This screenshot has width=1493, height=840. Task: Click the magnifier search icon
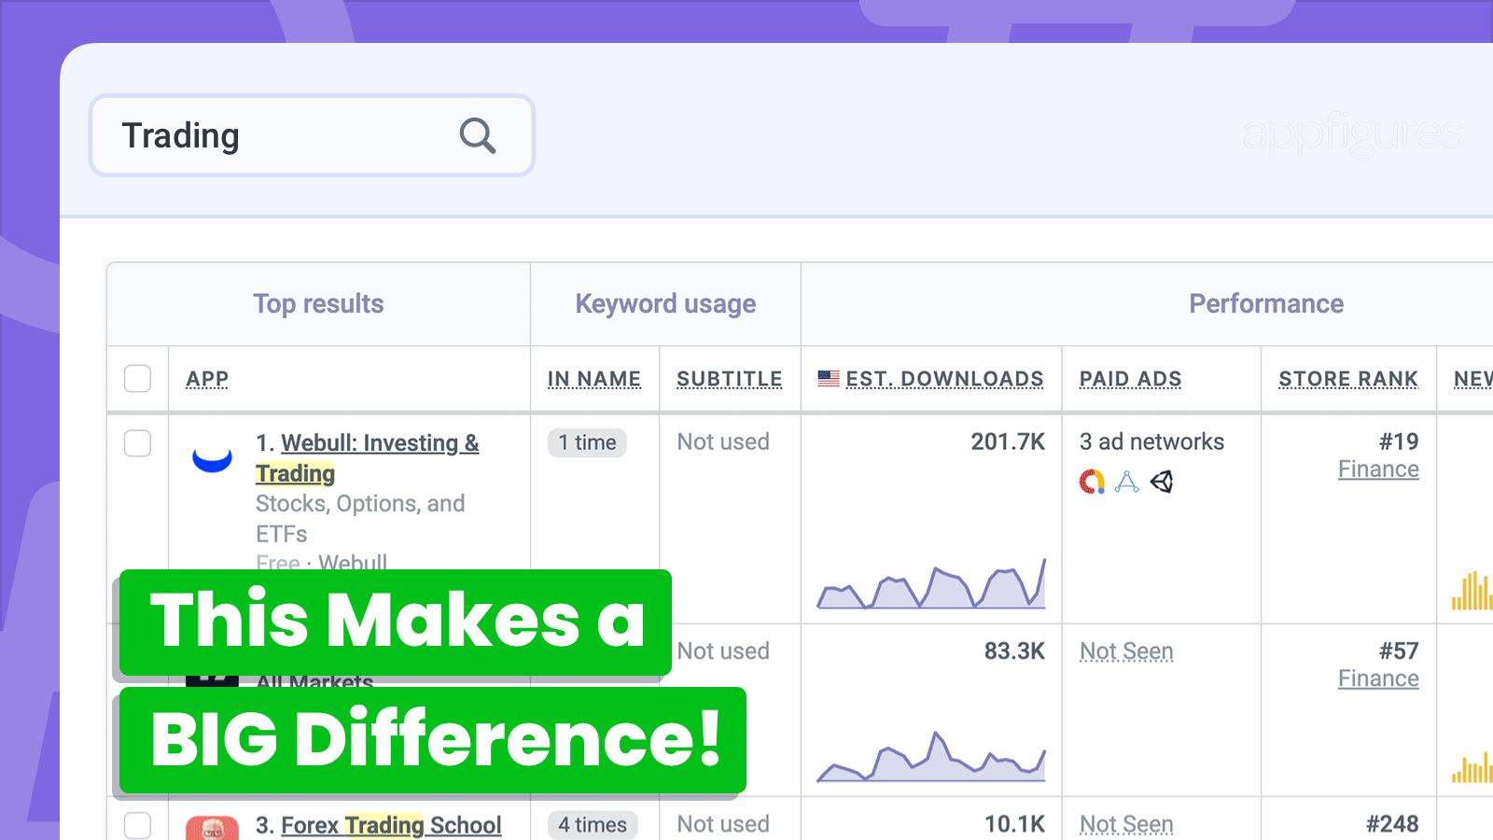(477, 135)
